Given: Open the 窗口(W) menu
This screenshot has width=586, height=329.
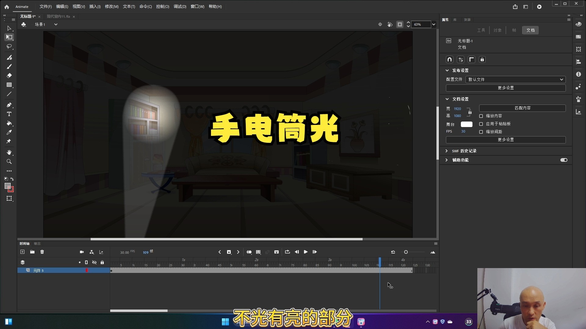Looking at the screenshot, I should click(x=197, y=6).
